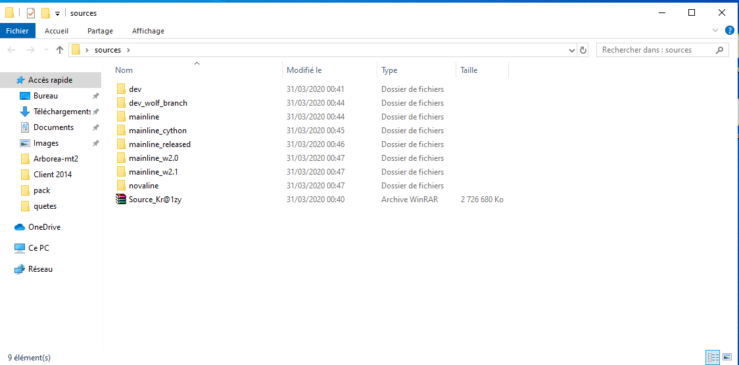Open the Partage tab
The image size is (739, 365).
coord(100,31)
